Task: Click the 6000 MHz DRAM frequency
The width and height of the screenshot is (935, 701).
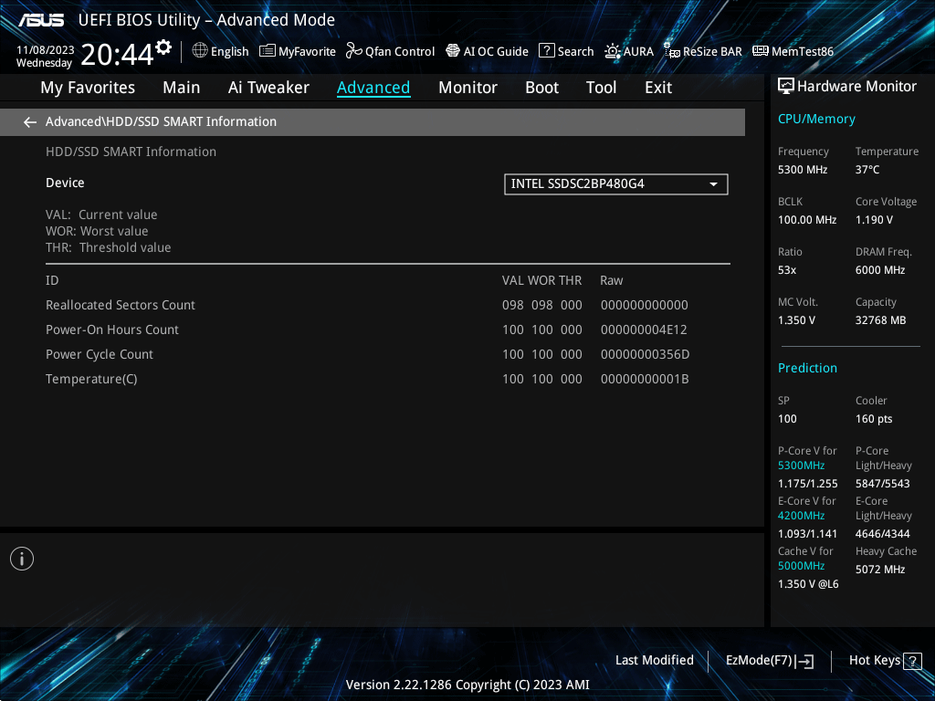Action: click(880, 270)
